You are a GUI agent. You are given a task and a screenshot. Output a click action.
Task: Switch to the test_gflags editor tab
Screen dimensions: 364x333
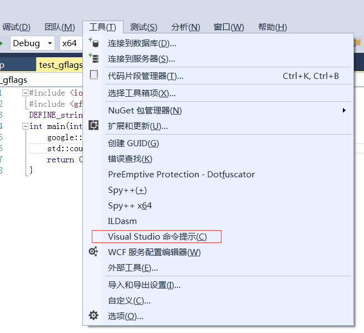[60, 65]
